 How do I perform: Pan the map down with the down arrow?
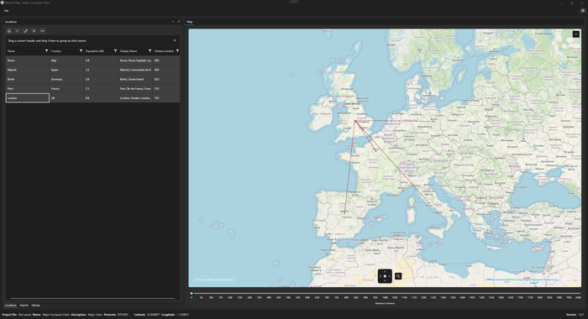coord(385,280)
